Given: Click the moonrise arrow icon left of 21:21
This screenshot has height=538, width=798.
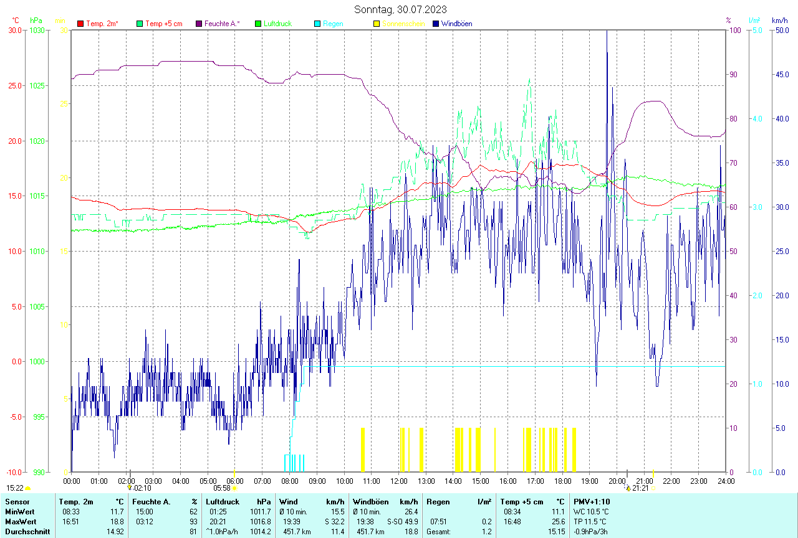Looking at the screenshot, I should coord(628,488).
